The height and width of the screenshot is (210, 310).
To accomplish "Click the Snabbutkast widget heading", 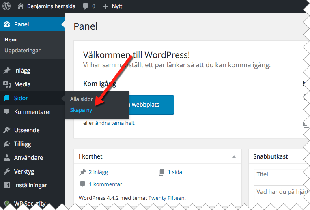I will pyautogui.click(x=271, y=156).
